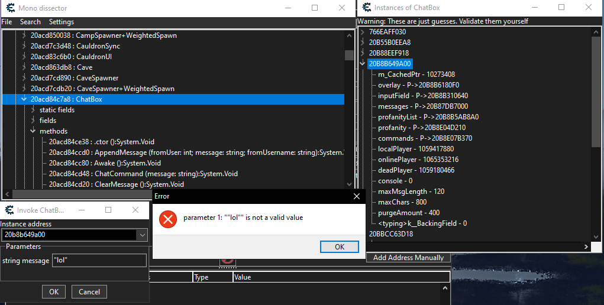Open the Search menu in Mono dissector
604x305 pixels.
(30, 22)
